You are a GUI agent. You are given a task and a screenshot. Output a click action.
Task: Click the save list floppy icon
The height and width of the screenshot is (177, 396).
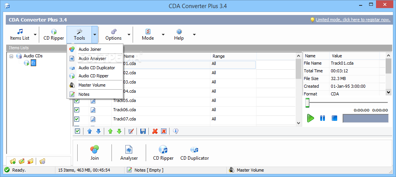(143, 131)
